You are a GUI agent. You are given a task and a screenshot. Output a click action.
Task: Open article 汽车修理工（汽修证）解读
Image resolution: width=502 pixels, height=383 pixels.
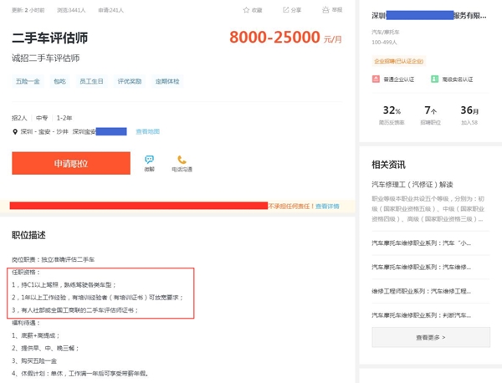(x=412, y=184)
